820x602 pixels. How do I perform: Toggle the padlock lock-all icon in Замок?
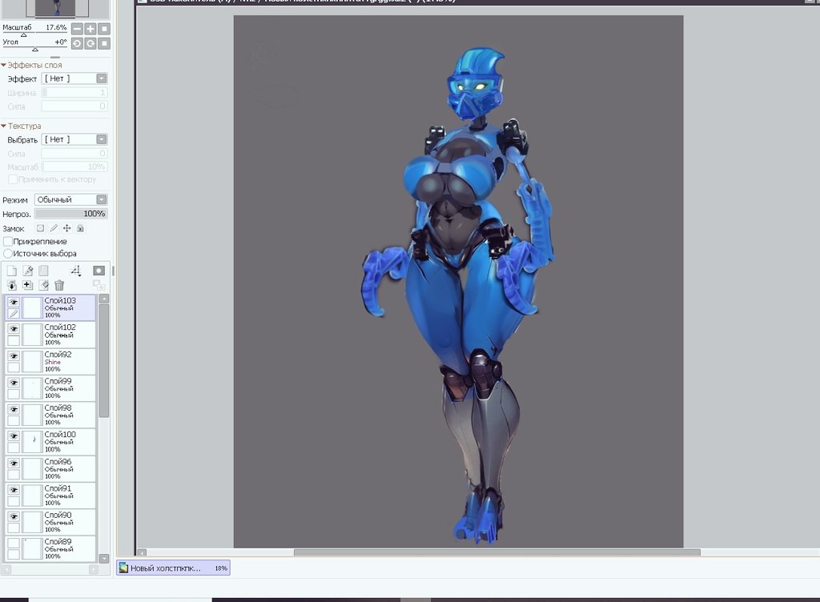[80, 228]
